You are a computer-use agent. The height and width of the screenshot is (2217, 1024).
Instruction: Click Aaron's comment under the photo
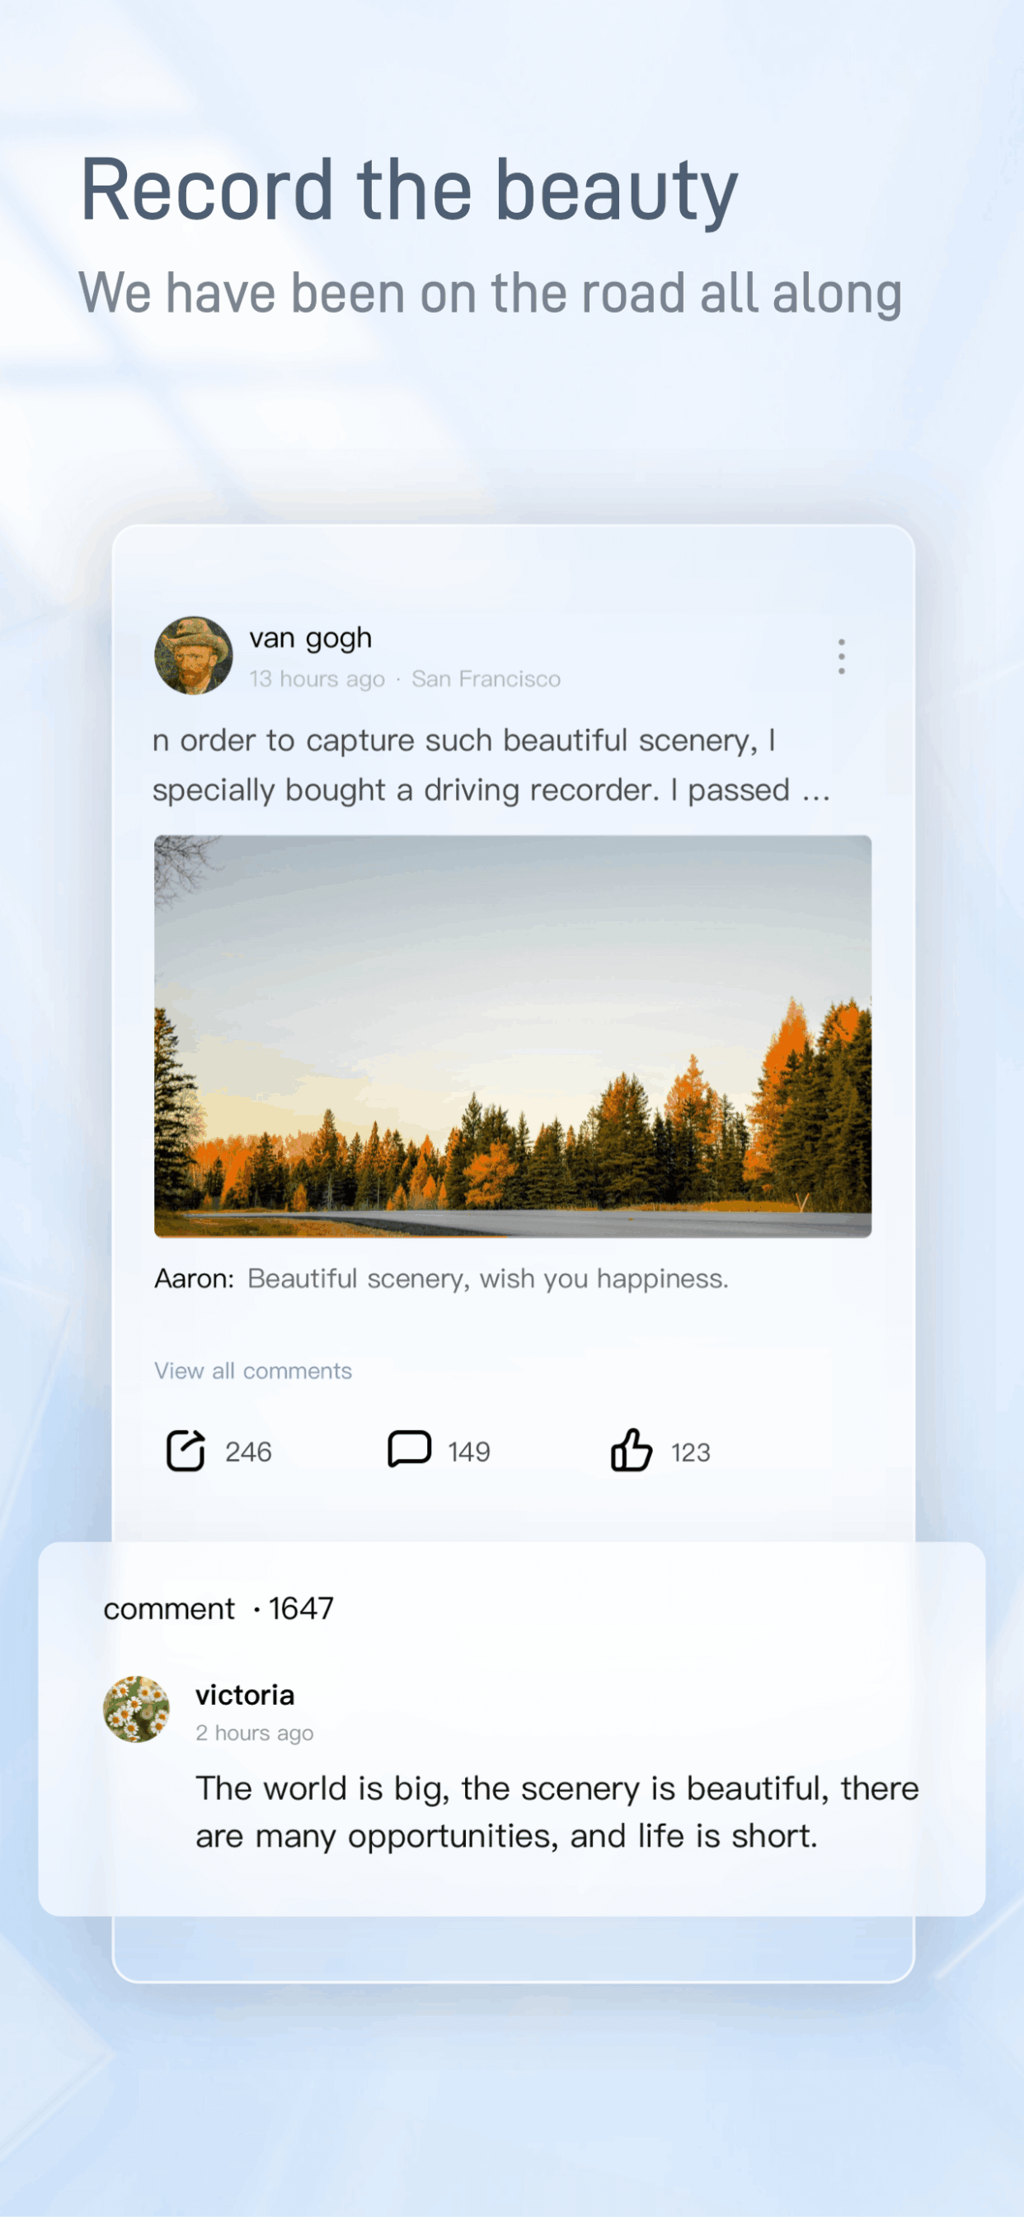pyautogui.click(x=441, y=1279)
